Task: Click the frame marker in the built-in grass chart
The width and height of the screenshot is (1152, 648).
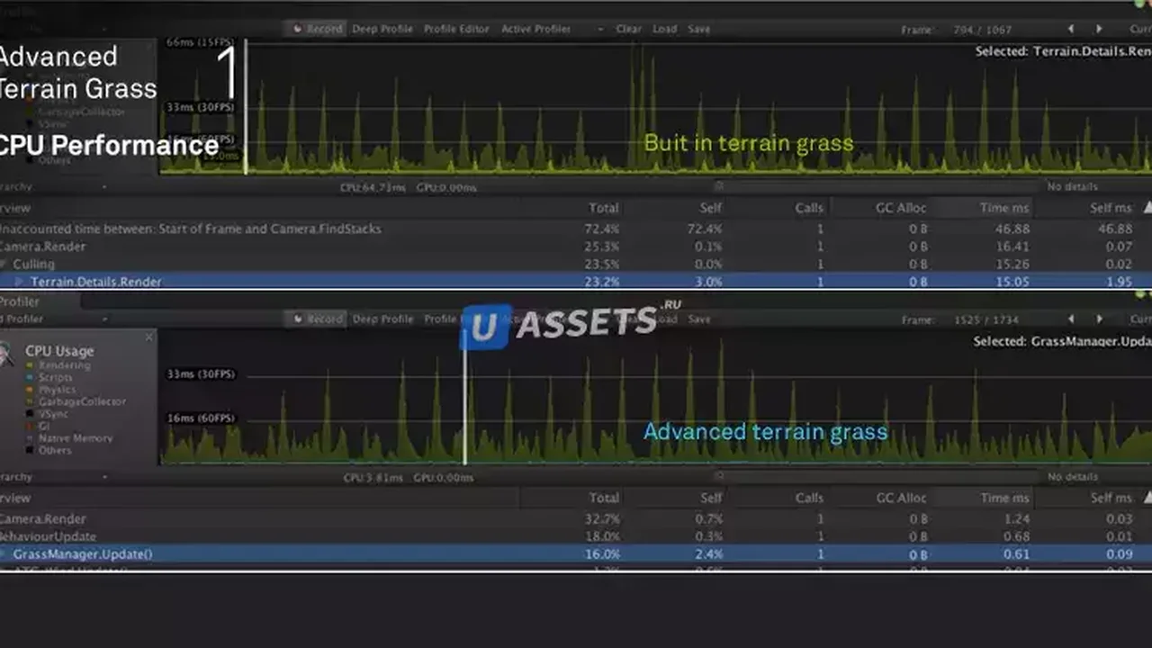Action: (x=245, y=106)
